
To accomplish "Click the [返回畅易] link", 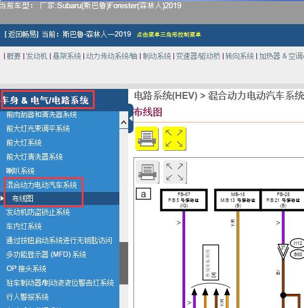I will click(x=22, y=34).
